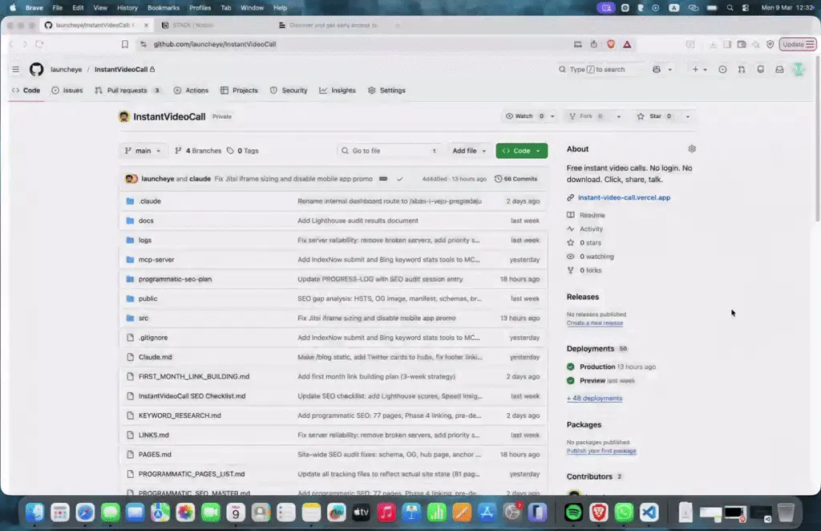Click the GitHub Type / to search box
821x531 pixels.
click(x=600, y=69)
